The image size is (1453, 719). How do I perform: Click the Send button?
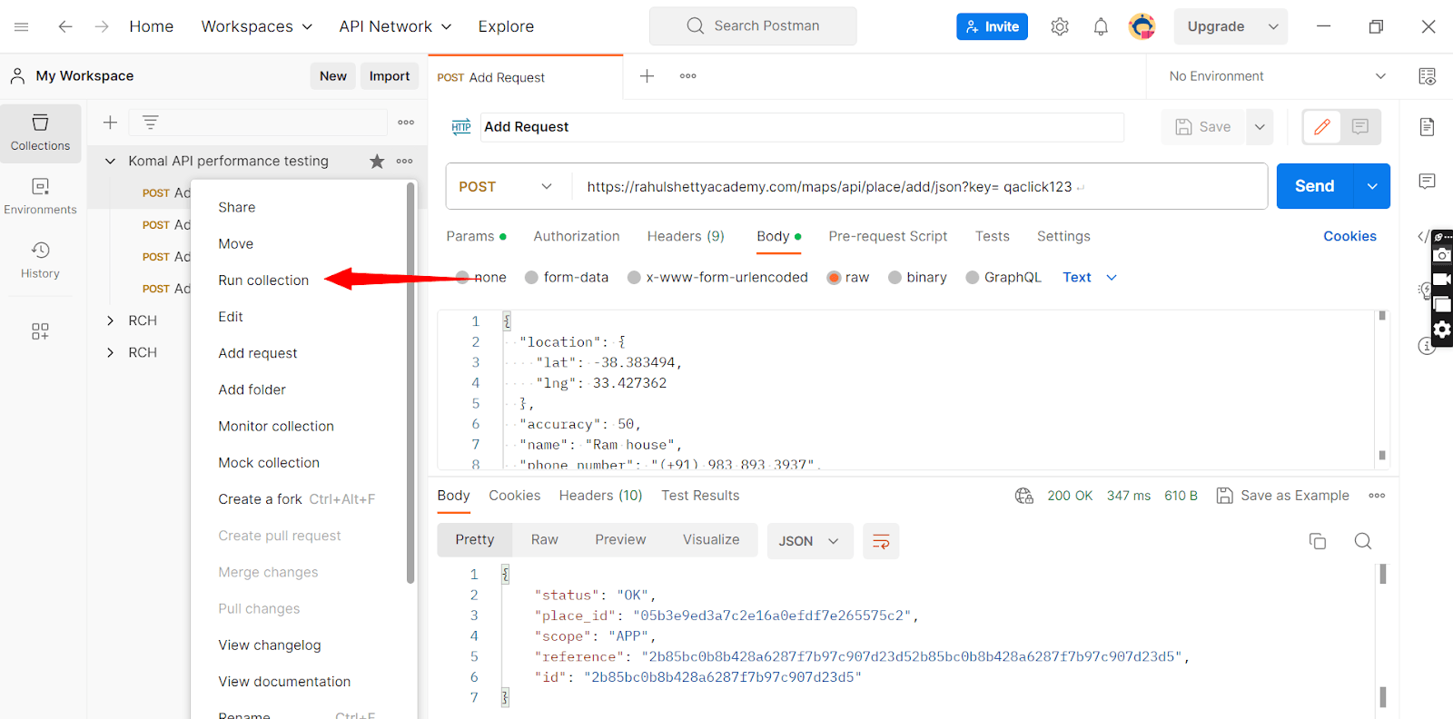(x=1314, y=186)
